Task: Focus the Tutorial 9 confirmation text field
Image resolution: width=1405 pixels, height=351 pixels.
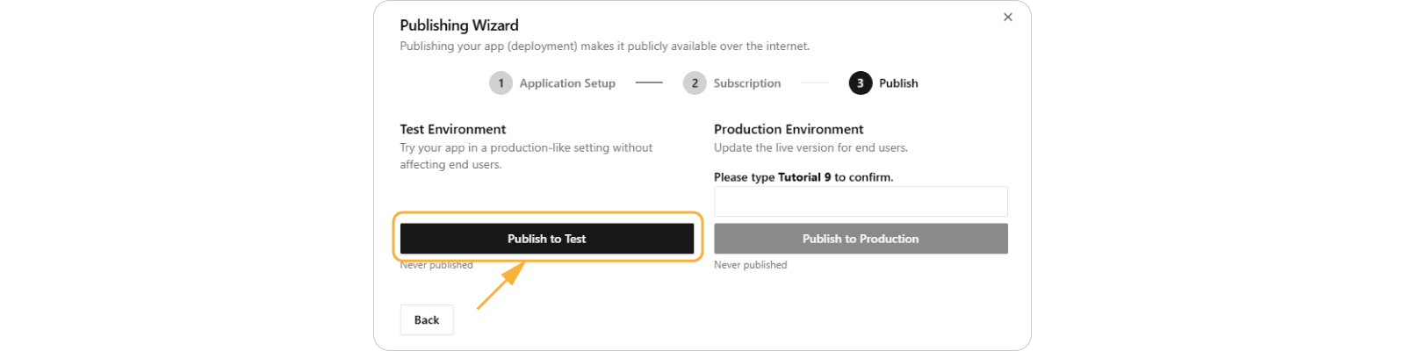Action: (x=861, y=202)
